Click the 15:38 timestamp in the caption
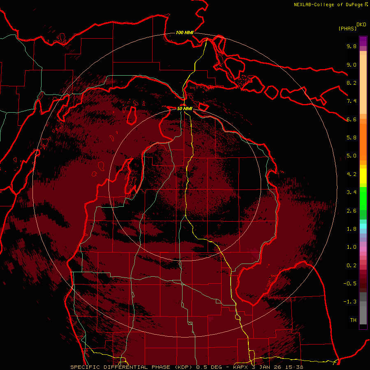 coord(295,367)
